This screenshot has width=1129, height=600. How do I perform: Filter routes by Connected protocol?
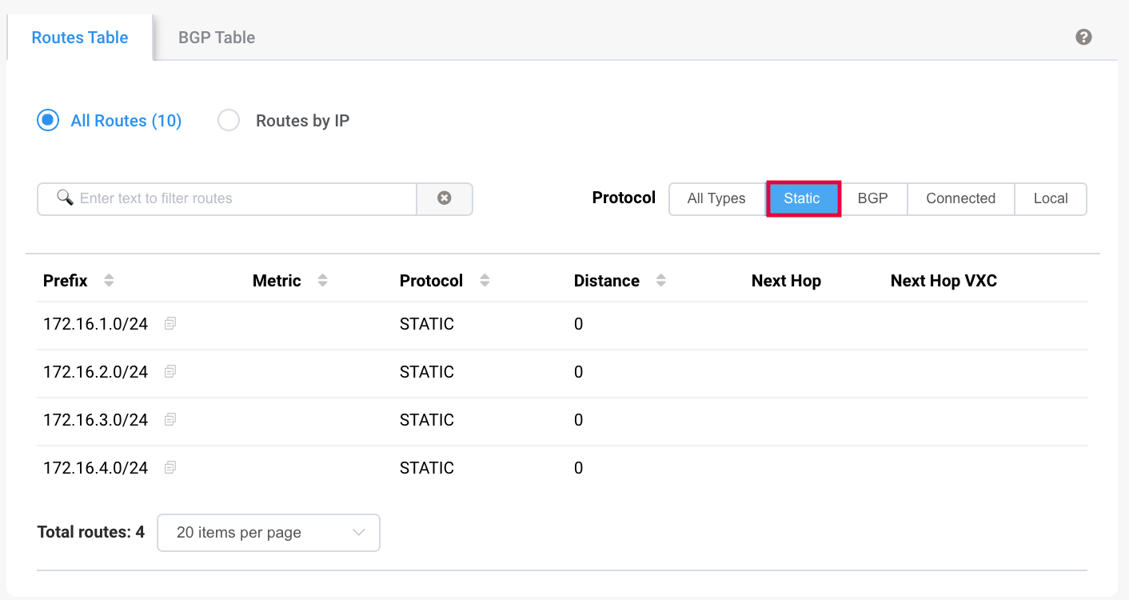click(960, 198)
